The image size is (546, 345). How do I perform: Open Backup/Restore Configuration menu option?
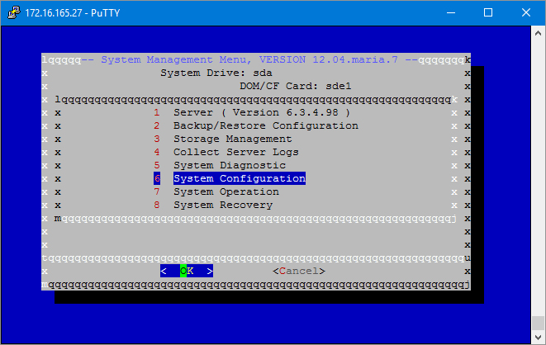click(x=265, y=125)
